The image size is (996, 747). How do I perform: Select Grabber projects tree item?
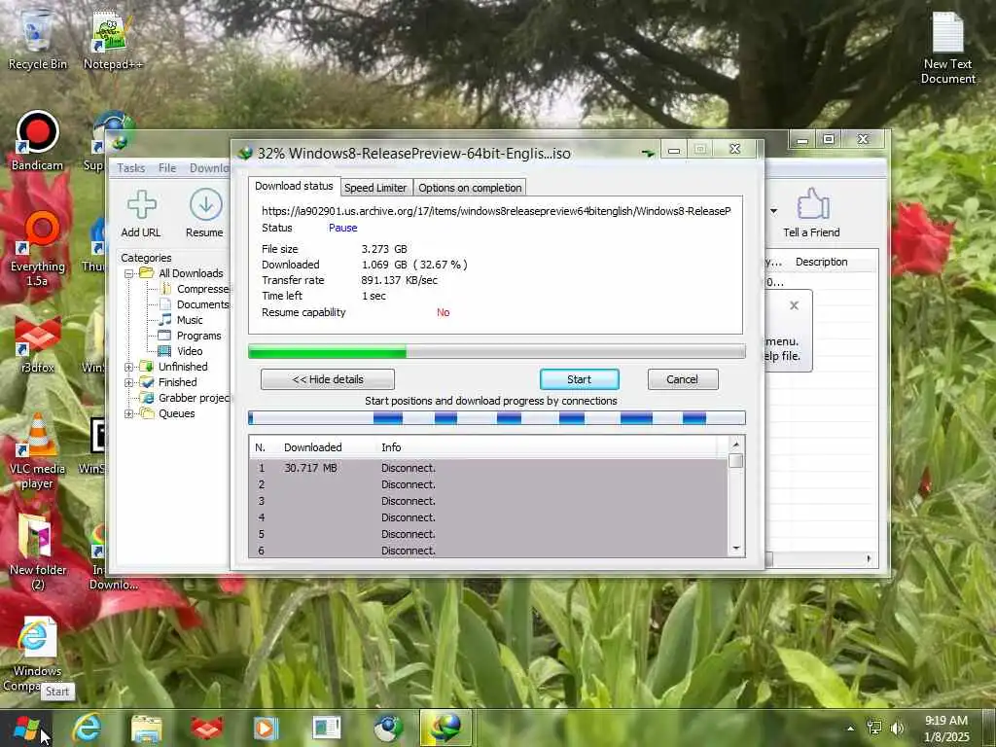(186, 398)
